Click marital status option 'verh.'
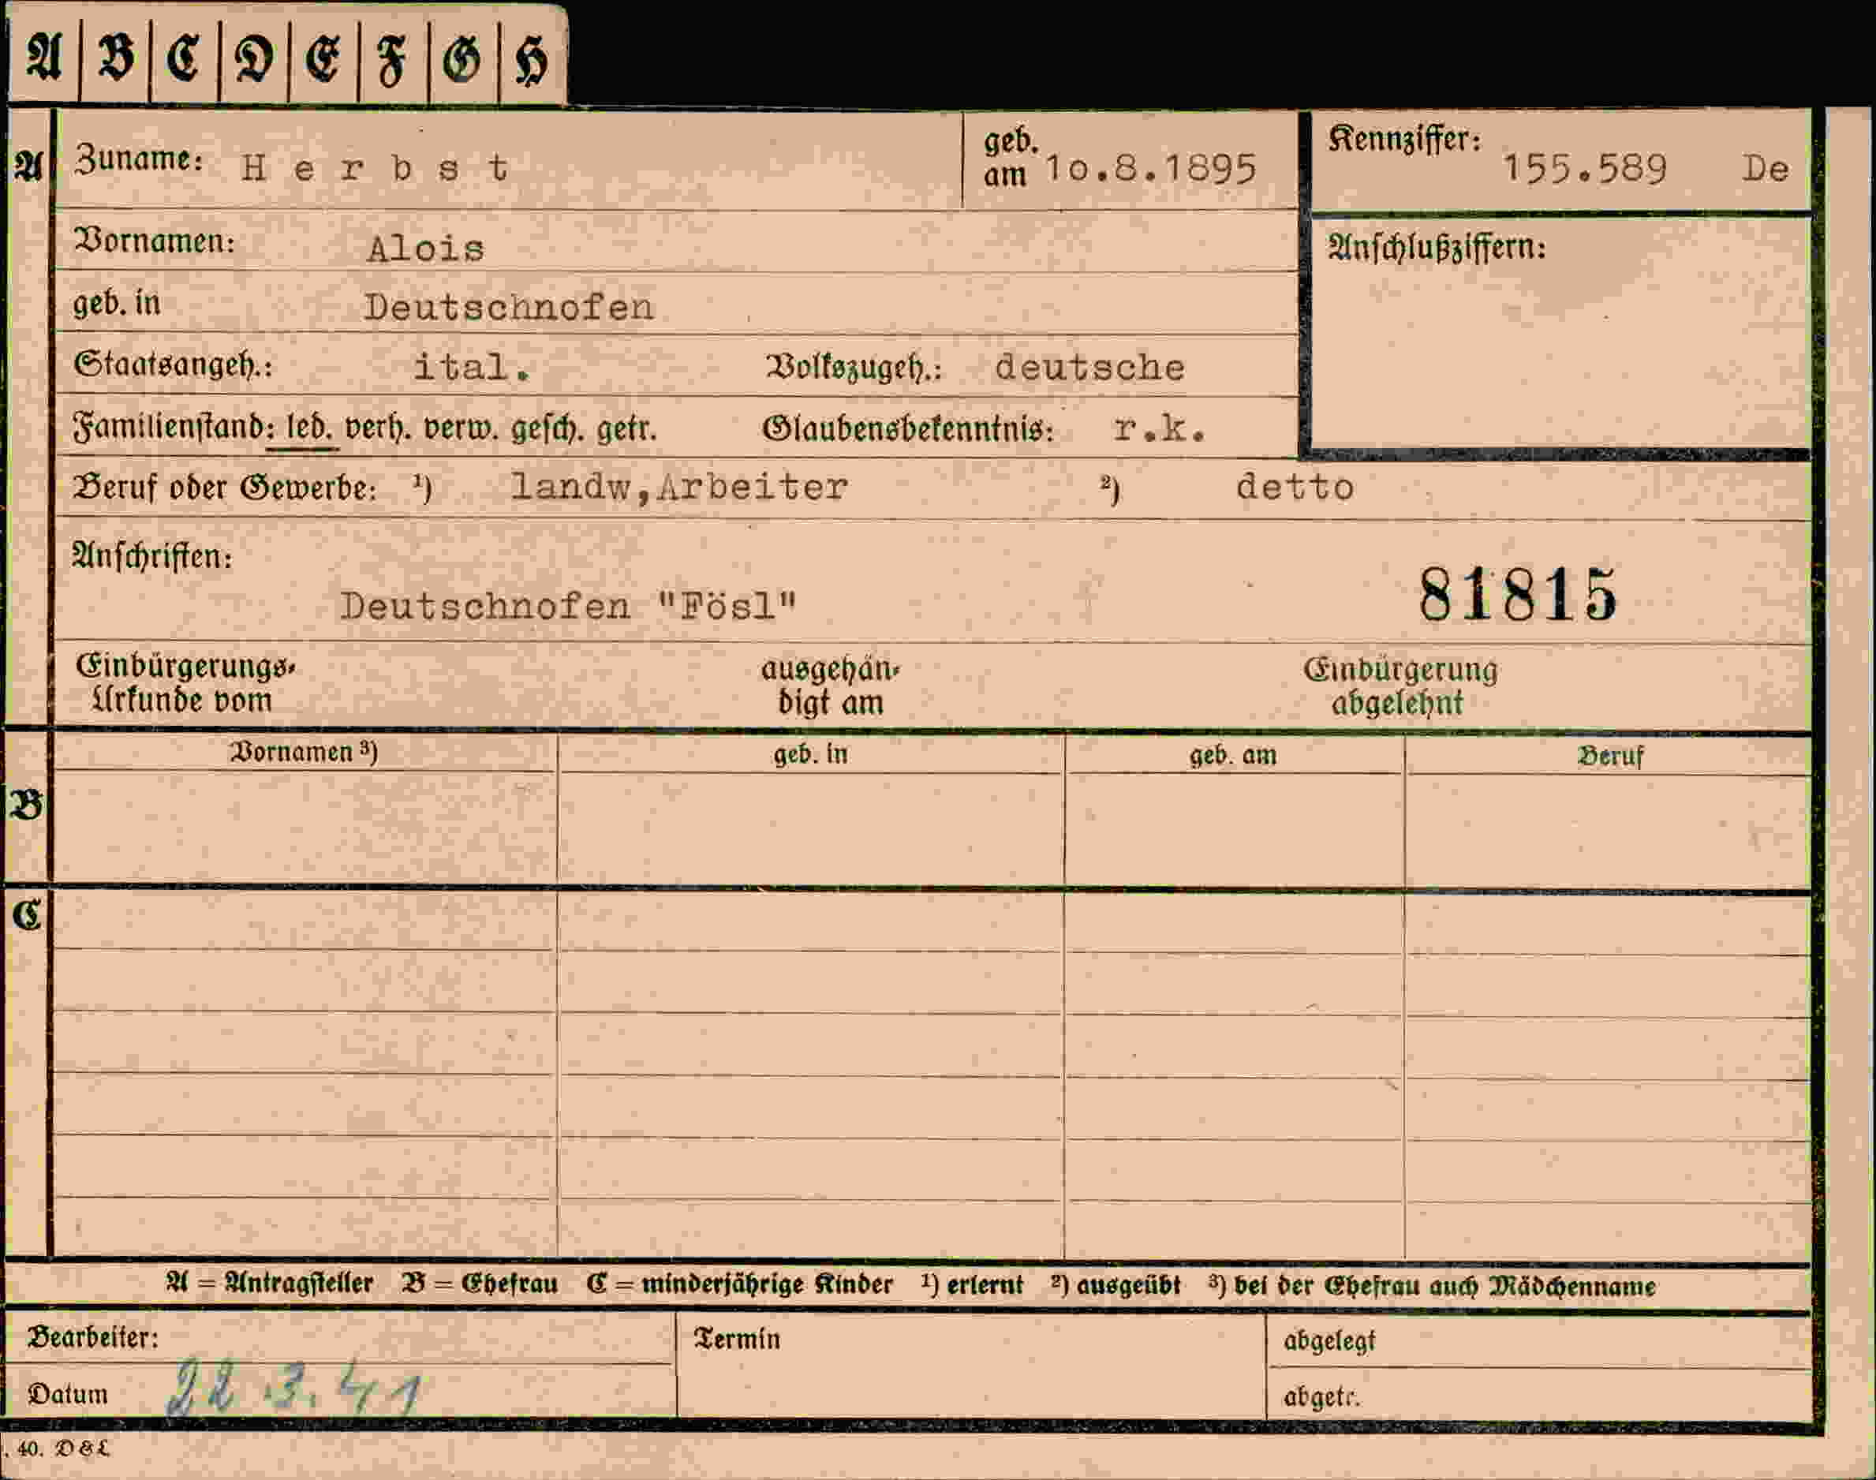Viewport: 1876px width, 1480px height. point(377,429)
